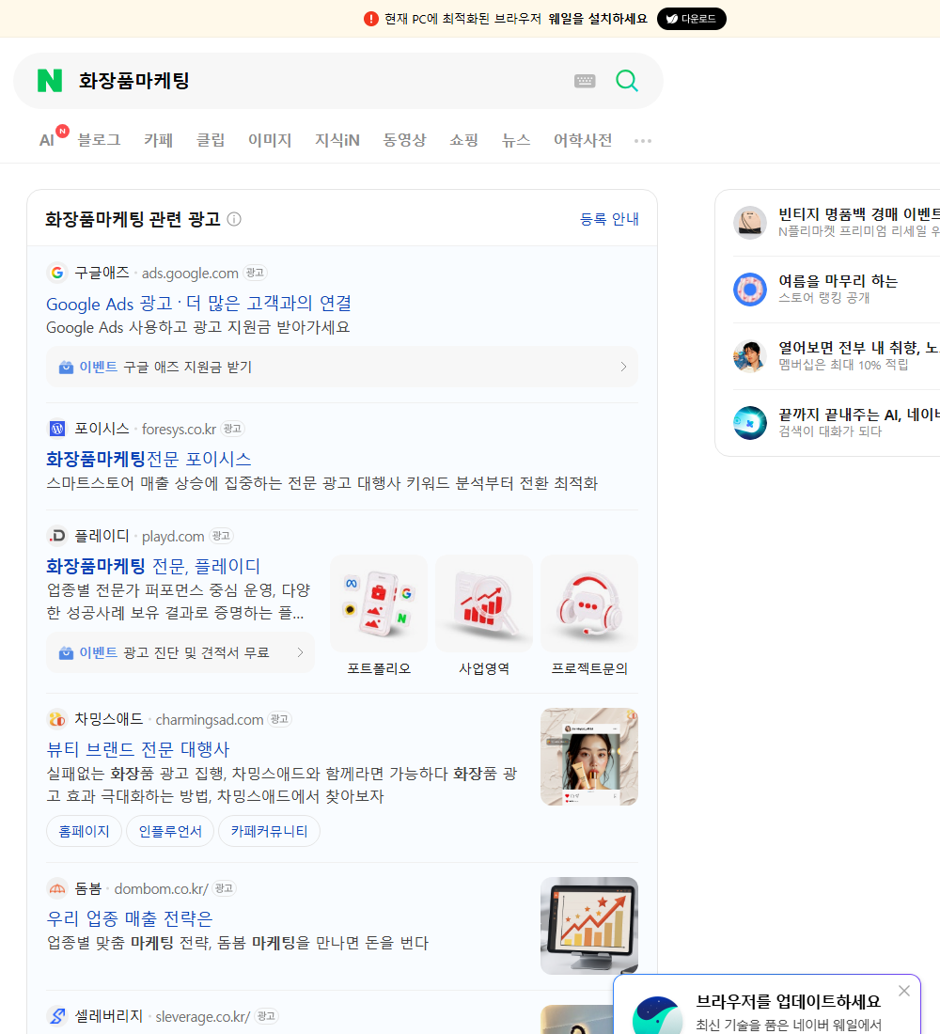Viewport: 940px width, 1034px height.
Task: Open the more tabs ellipsis menu
Action: click(643, 140)
